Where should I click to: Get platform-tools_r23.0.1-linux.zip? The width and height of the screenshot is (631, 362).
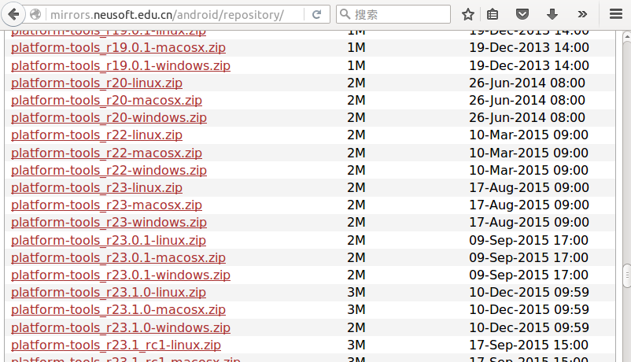tap(109, 240)
